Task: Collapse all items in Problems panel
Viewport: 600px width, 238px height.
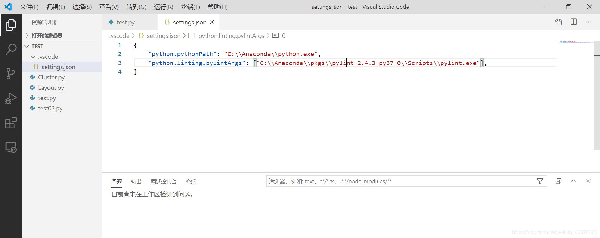Action: click(558, 181)
